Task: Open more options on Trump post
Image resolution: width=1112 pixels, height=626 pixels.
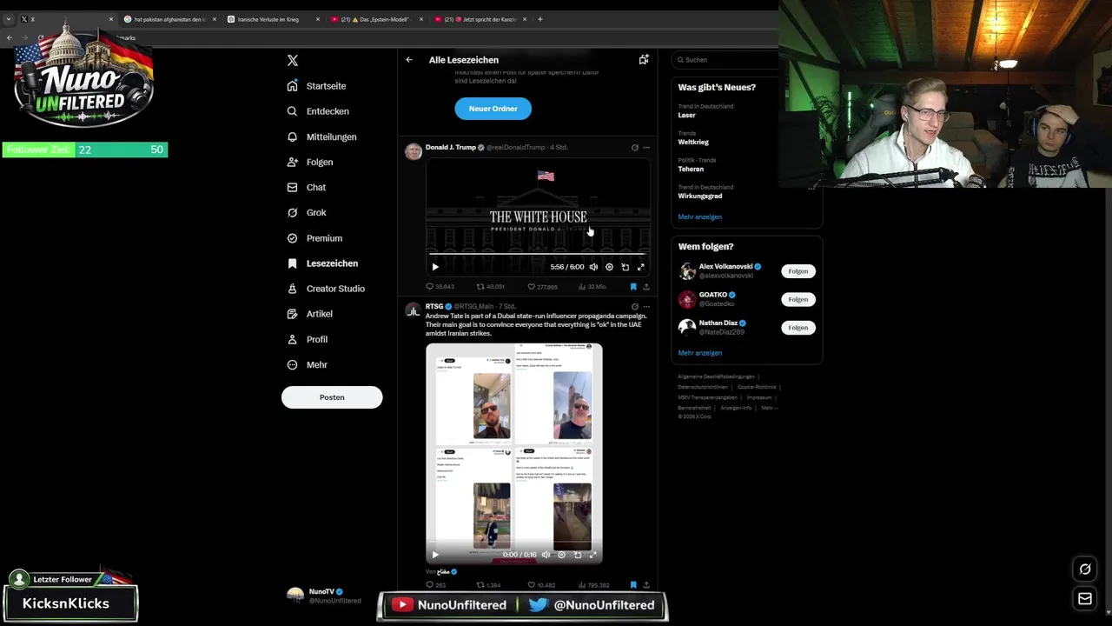Action: pyautogui.click(x=646, y=148)
